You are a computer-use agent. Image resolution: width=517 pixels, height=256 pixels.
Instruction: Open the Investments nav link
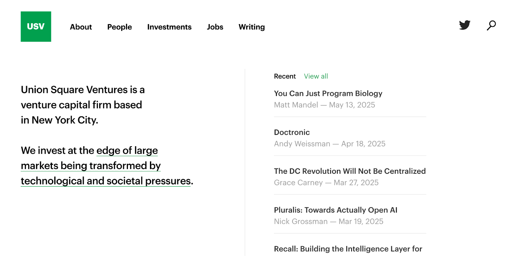pos(169,27)
